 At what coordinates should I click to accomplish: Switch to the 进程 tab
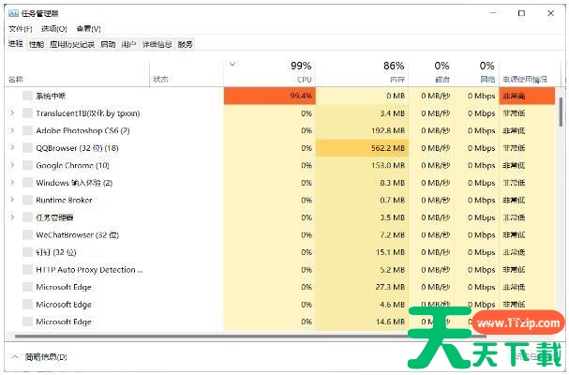(16, 44)
